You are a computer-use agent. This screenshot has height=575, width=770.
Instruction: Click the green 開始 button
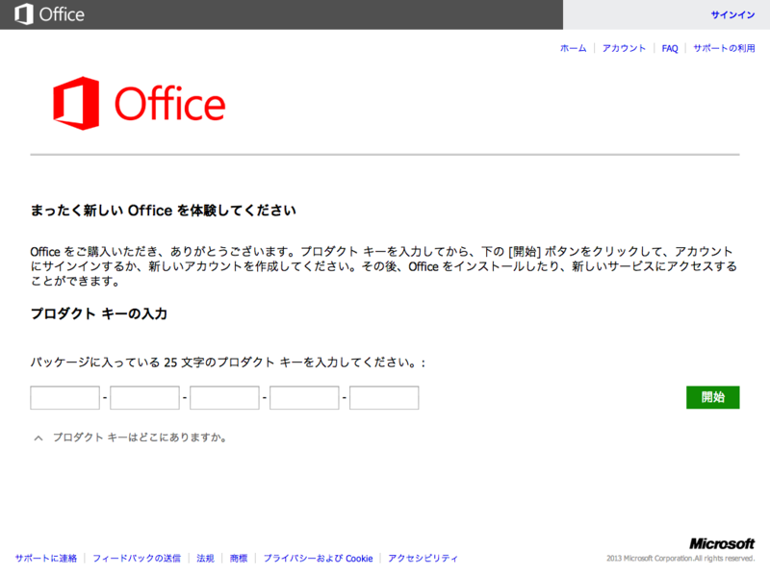pyautogui.click(x=712, y=397)
